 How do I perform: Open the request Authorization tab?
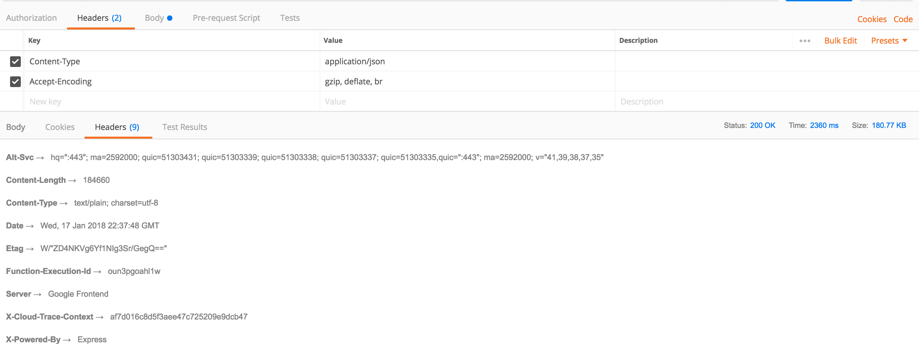pos(32,18)
